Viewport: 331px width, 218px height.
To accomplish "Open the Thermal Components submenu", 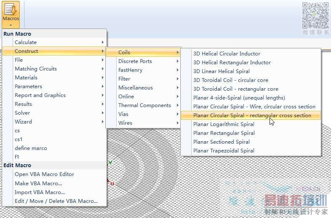I will 143,105.
